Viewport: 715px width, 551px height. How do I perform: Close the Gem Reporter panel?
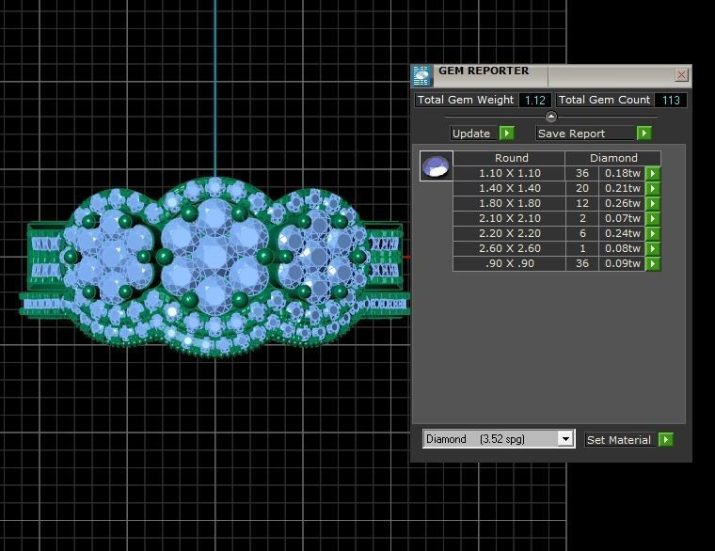pyautogui.click(x=681, y=74)
